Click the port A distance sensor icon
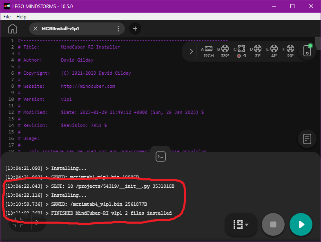The width and height of the screenshot is (321, 242). tap(209, 49)
